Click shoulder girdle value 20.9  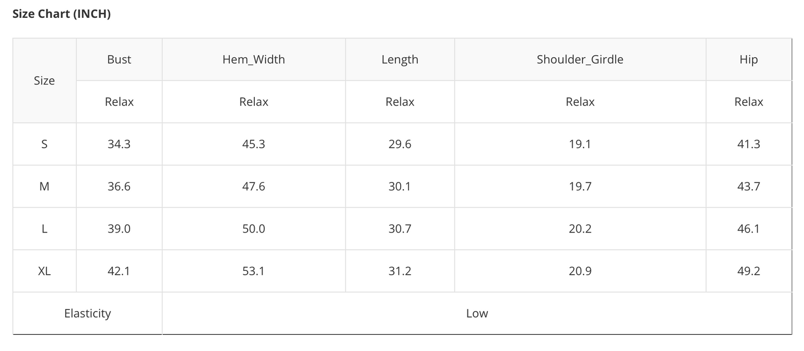(580, 271)
